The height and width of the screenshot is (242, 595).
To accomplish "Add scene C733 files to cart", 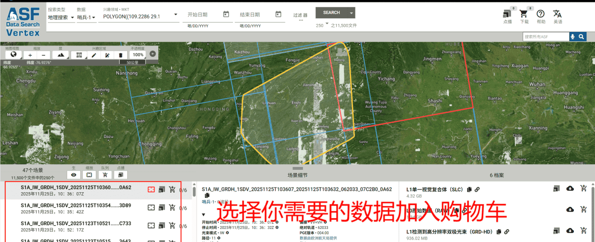I will (x=172, y=226).
